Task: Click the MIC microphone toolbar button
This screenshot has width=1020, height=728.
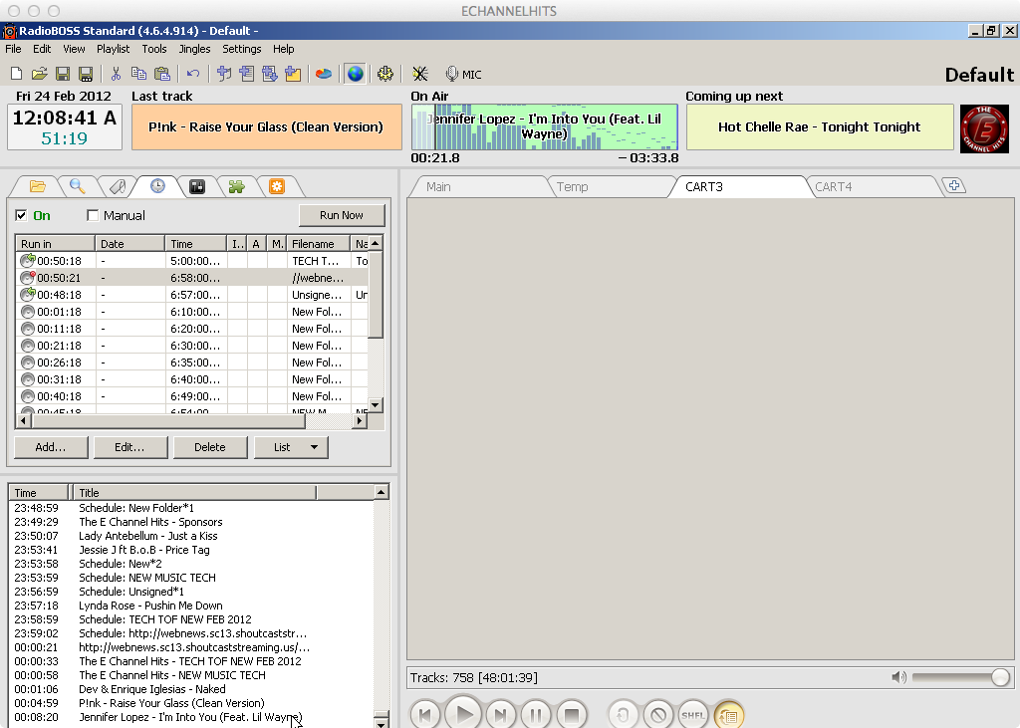Action: point(463,74)
